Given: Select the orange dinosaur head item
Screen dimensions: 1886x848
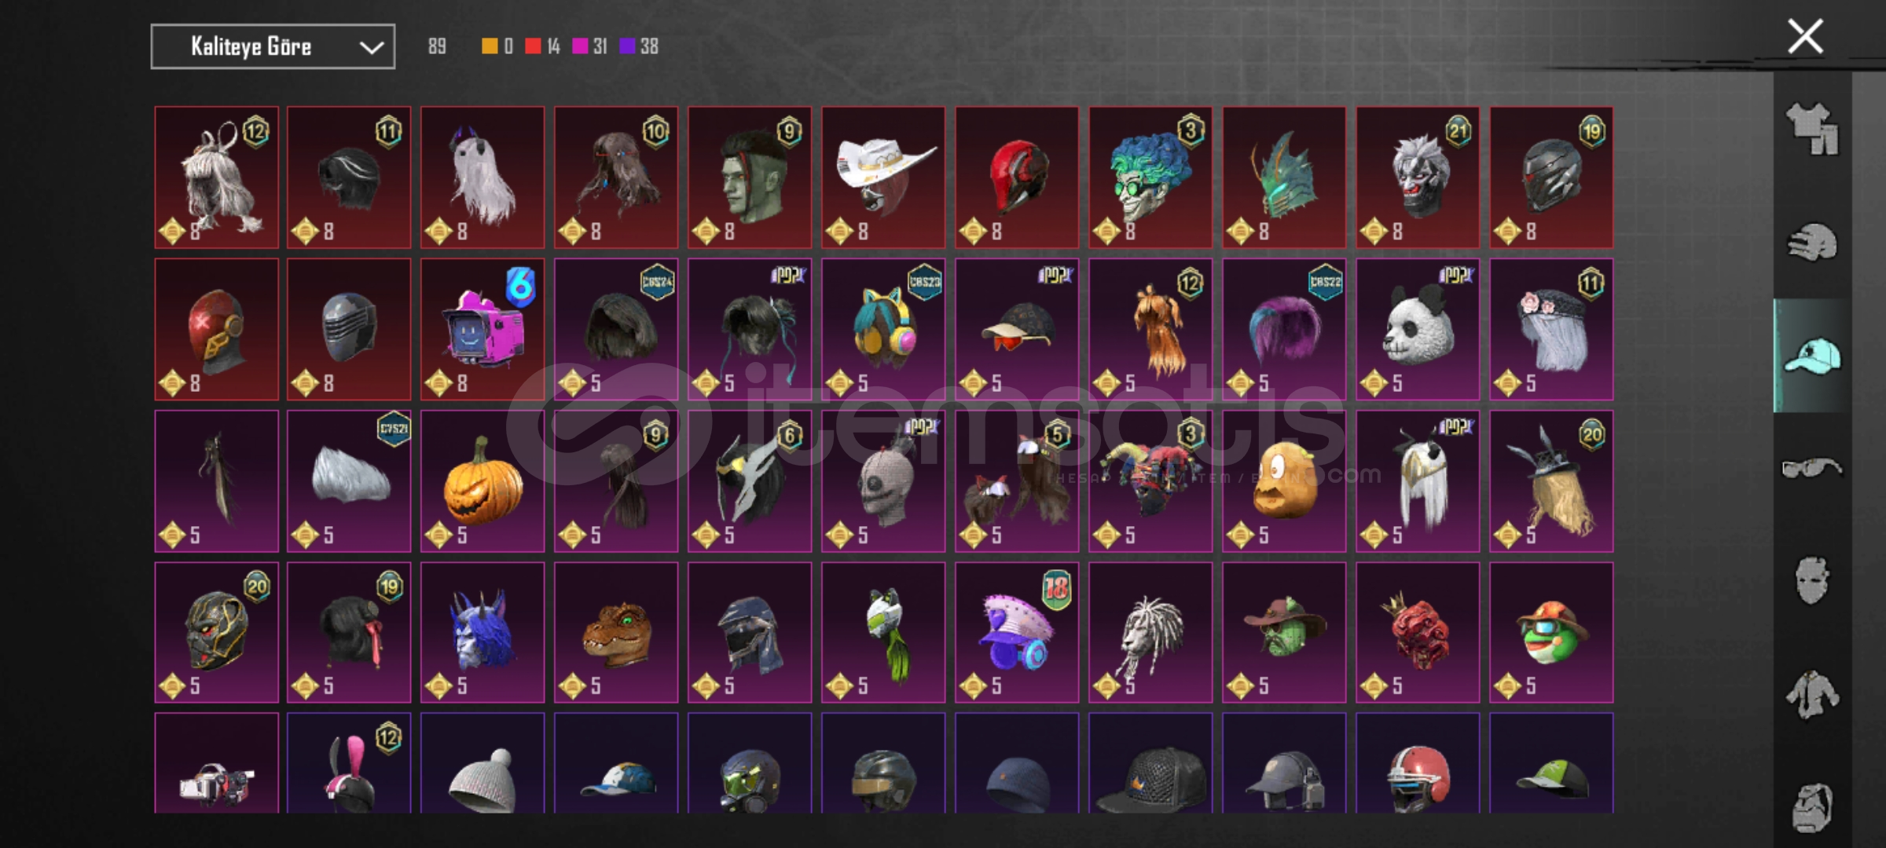Looking at the screenshot, I should click(616, 632).
